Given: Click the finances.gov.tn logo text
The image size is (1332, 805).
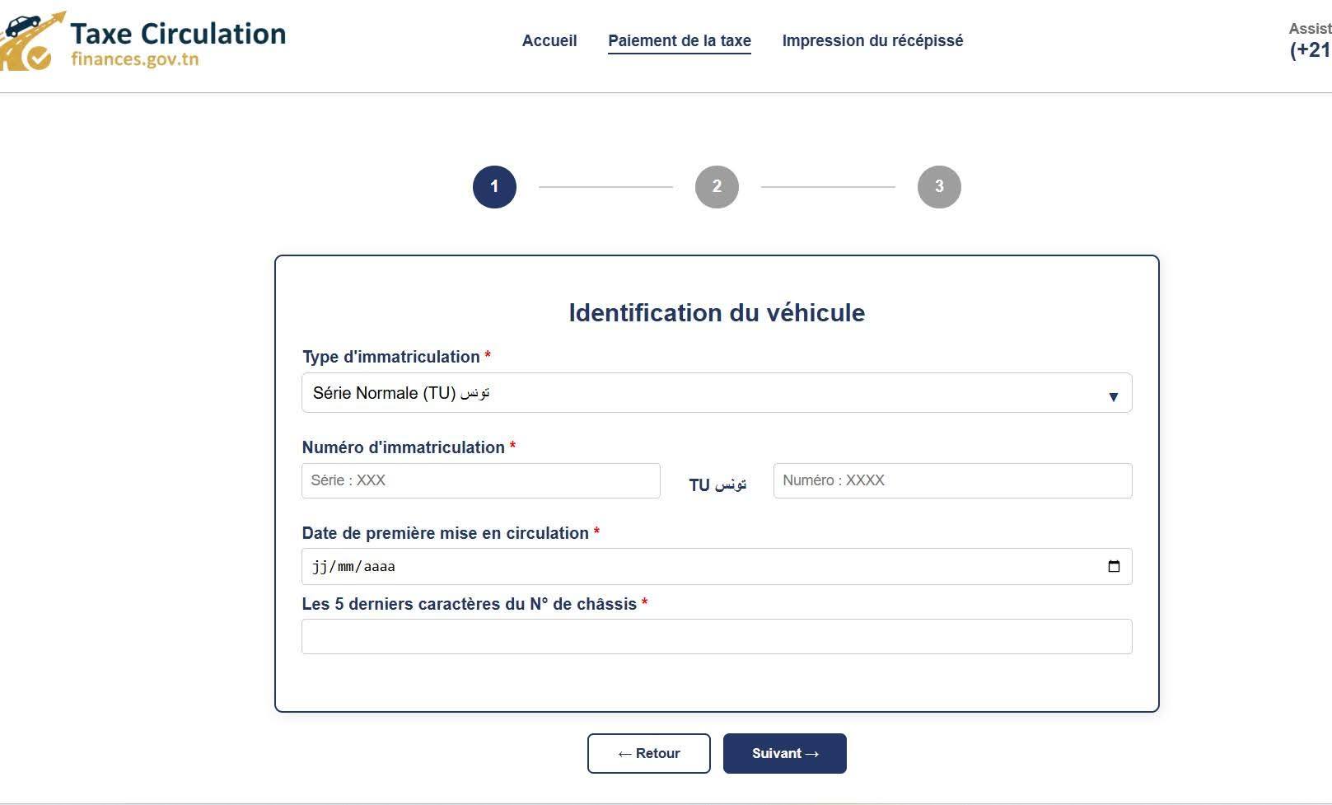Looking at the screenshot, I should tap(134, 59).
